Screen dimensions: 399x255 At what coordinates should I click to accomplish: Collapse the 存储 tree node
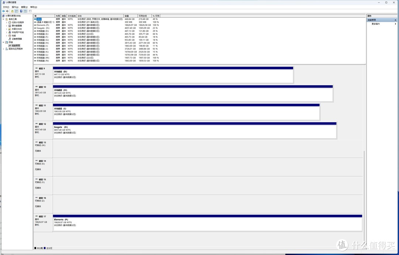point(4,42)
